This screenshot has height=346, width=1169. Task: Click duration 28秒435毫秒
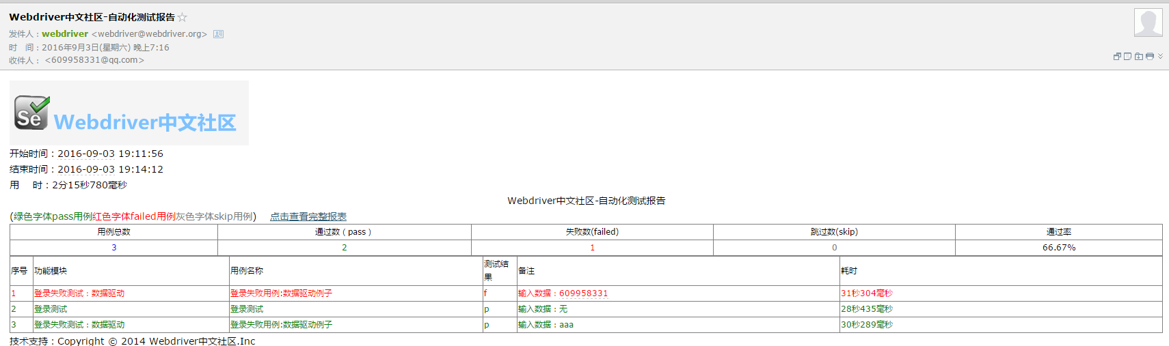pos(867,309)
